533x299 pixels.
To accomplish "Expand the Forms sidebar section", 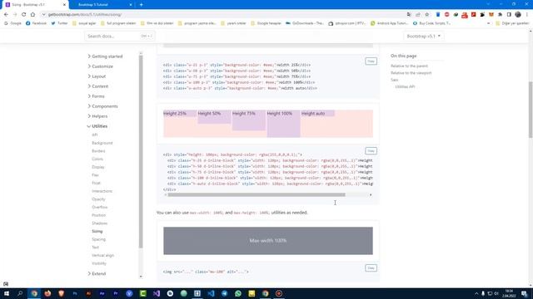I will point(97,96).
